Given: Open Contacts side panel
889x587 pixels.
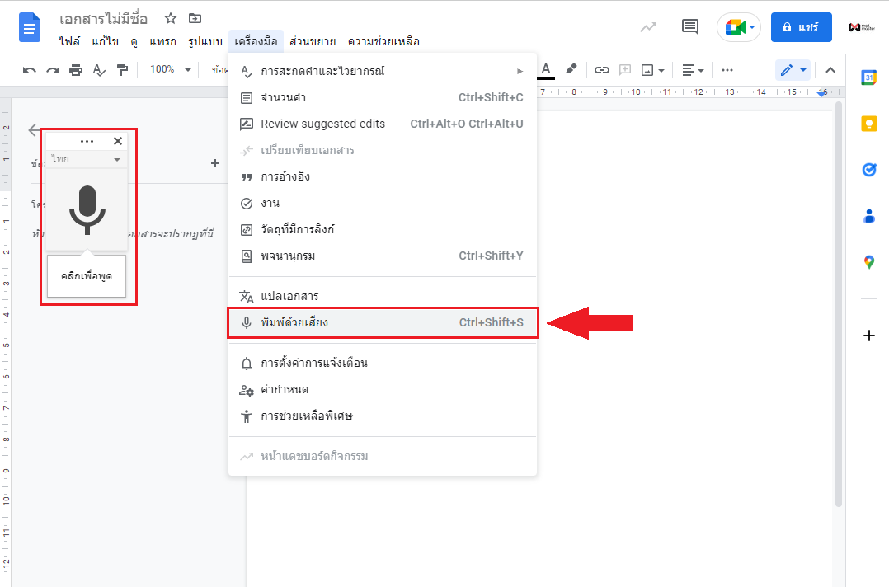Looking at the screenshot, I should pyautogui.click(x=868, y=216).
